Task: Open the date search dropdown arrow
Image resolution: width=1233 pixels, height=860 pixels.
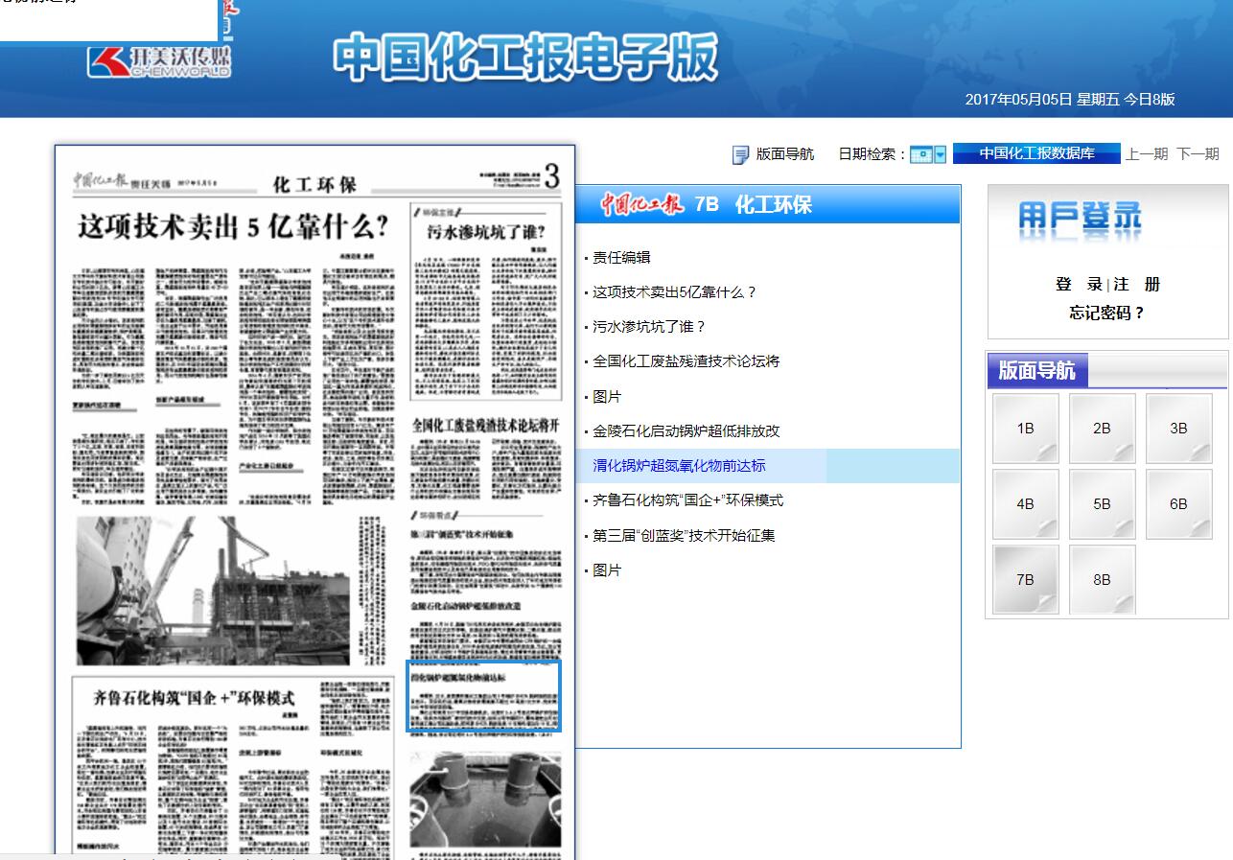Action: (x=938, y=152)
